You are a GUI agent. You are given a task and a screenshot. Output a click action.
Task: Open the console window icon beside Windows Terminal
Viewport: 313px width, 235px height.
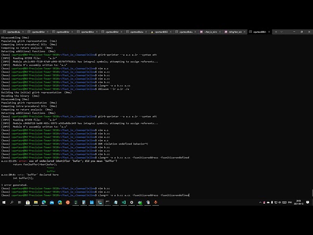108,202
